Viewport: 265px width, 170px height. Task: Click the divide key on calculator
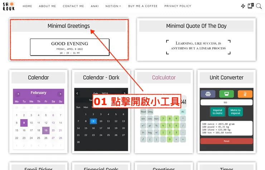[183, 126]
